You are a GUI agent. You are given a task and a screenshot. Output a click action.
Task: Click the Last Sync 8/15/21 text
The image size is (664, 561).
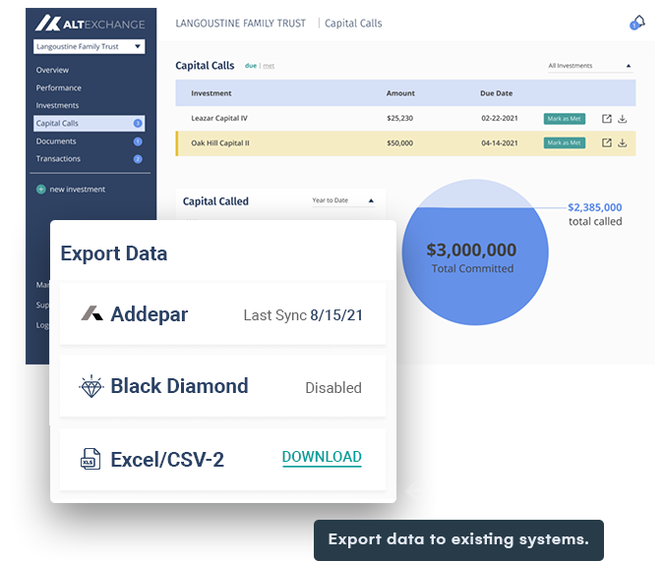click(x=303, y=315)
